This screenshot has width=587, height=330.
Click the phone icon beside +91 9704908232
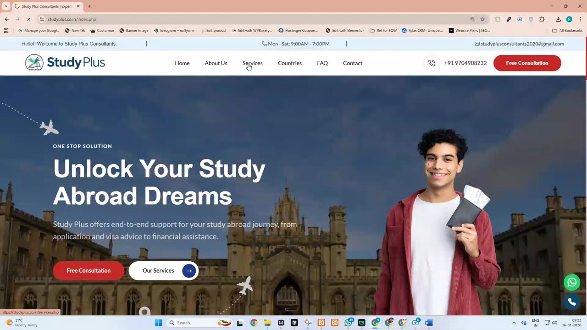coord(432,63)
